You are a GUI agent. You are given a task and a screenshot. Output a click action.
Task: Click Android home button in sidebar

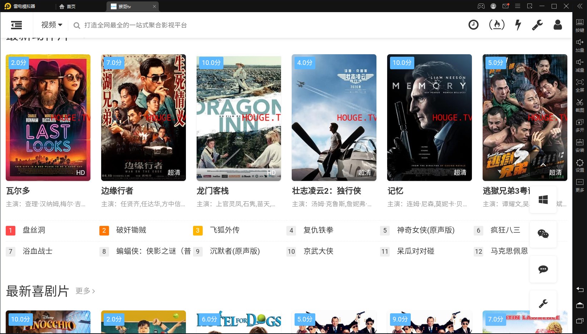click(580, 305)
